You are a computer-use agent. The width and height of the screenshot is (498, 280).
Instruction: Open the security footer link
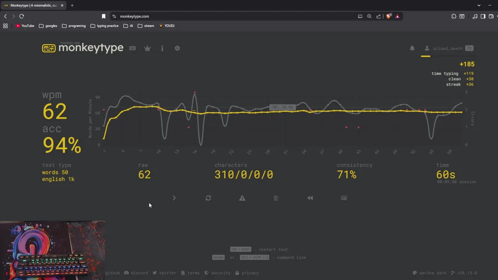coord(217,273)
